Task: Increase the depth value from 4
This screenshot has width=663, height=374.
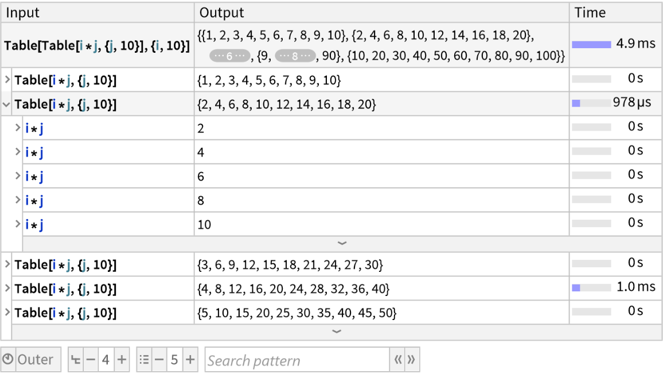Action: click(122, 360)
